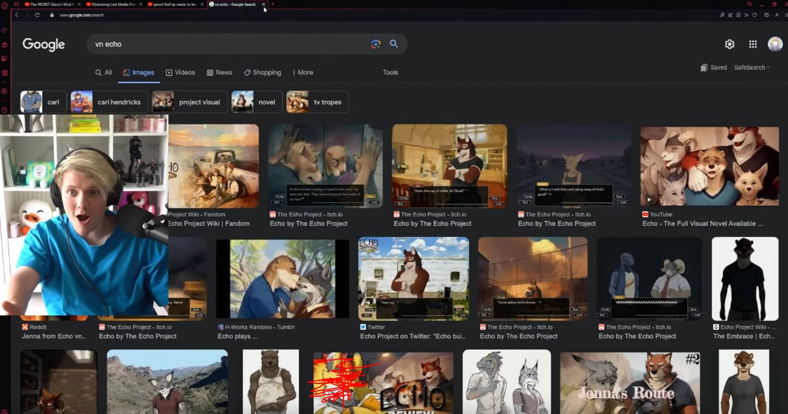The width and height of the screenshot is (788, 414).
Task: Switch to the gmod fnaf rp tab
Action: tap(175, 4)
